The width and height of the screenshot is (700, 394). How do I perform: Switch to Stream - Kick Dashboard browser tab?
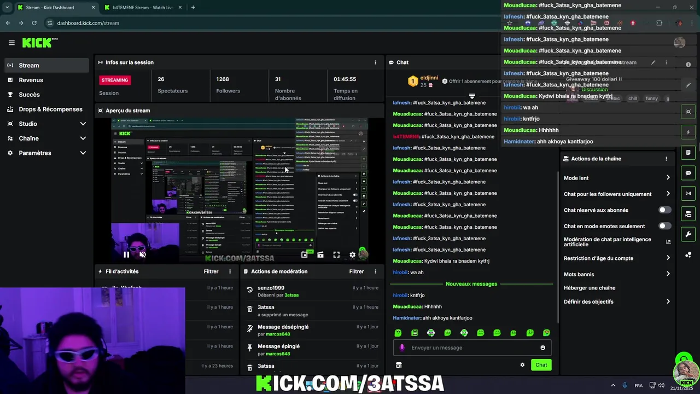pyautogui.click(x=56, y=8)
